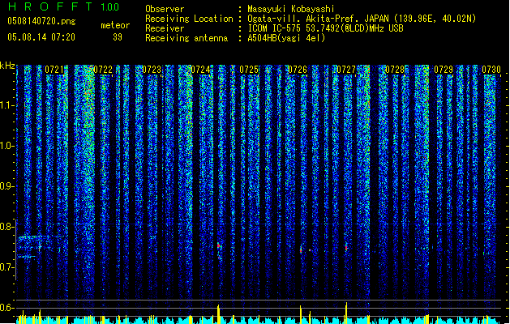The image size is (510, 324).
Task: Click the date stamp 05.08.14 07:20
Action: click(41, 37)
